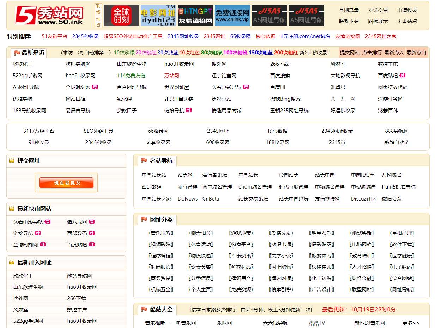
Task: Visit the 中国站长站 link
Action: (154, 175)
